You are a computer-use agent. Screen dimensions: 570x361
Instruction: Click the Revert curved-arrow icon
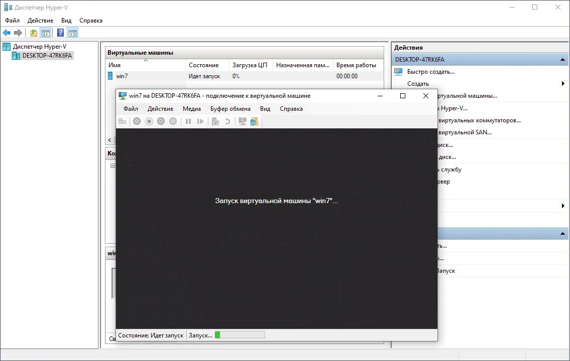pyautogui.click(x=227, y=121)
